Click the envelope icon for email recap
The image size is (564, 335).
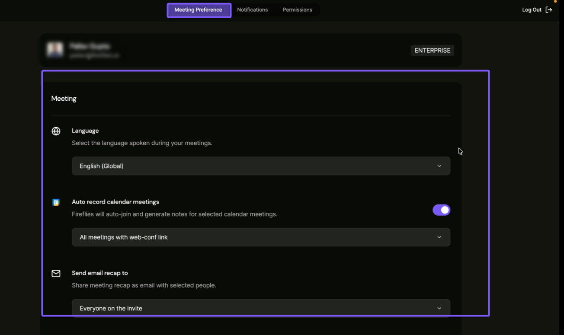coord(56,274)
